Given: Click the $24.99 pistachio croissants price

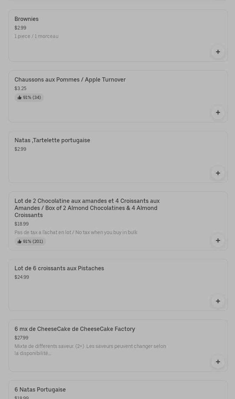Looking at the screenshot, I should click(x=22, y=277).
